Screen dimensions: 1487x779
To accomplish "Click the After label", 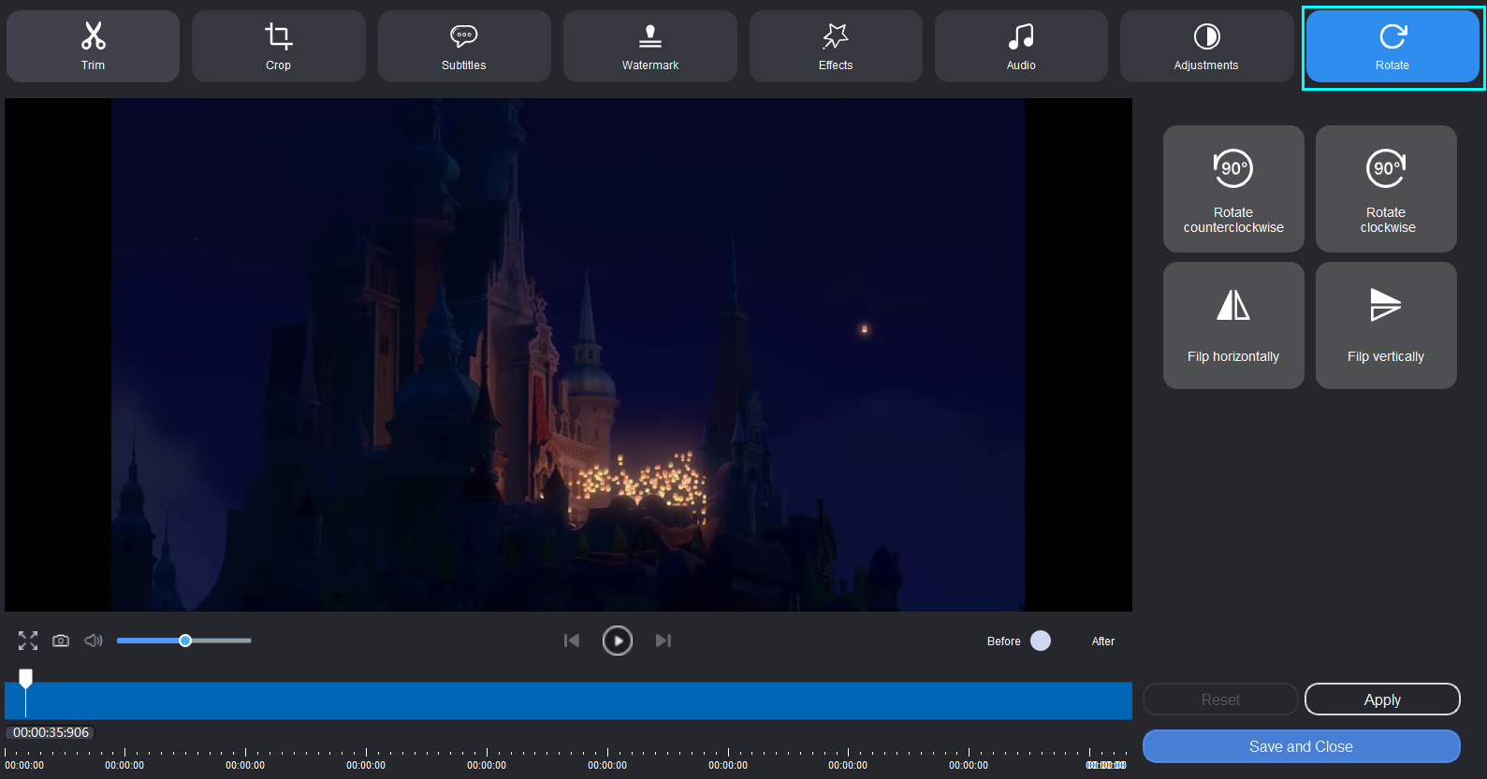I will (1103, 642).
